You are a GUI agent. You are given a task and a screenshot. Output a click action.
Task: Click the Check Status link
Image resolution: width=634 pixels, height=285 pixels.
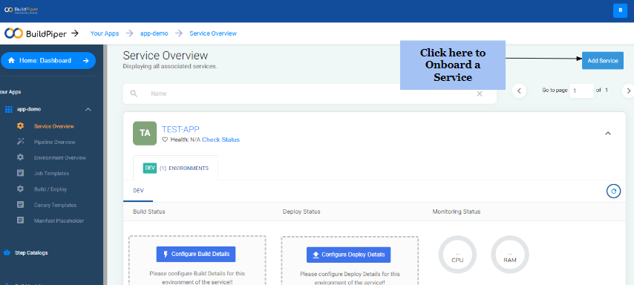pos(220,140)
